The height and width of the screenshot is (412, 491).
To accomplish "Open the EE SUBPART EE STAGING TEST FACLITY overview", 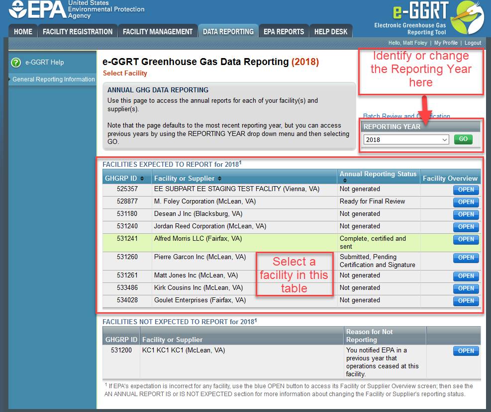I will tap(466, 190).
